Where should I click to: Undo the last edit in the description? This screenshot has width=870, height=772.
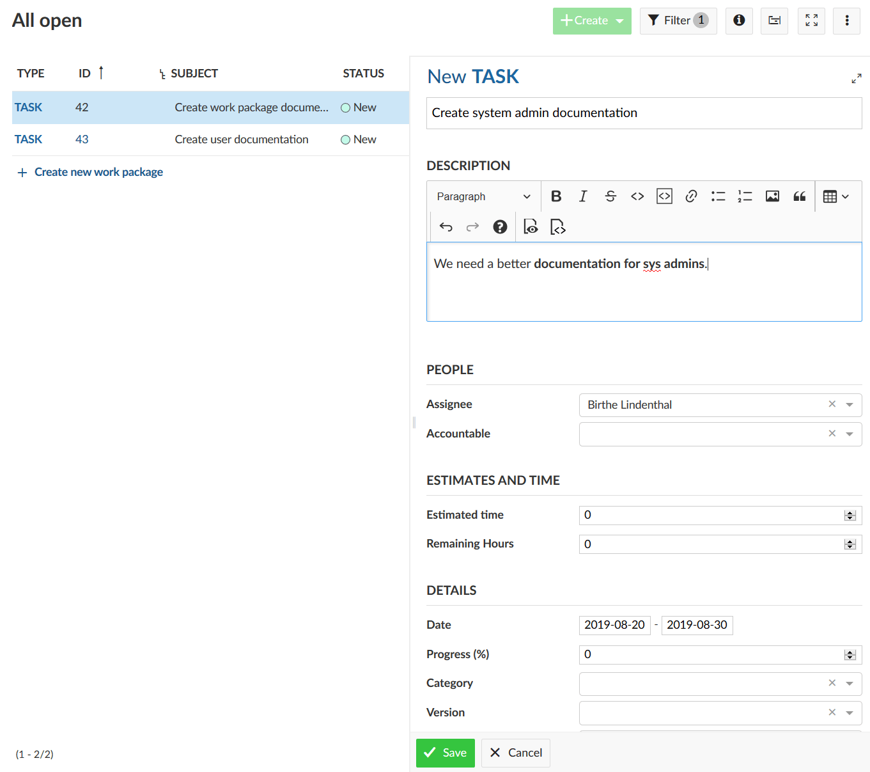click(x=446, y=226)
